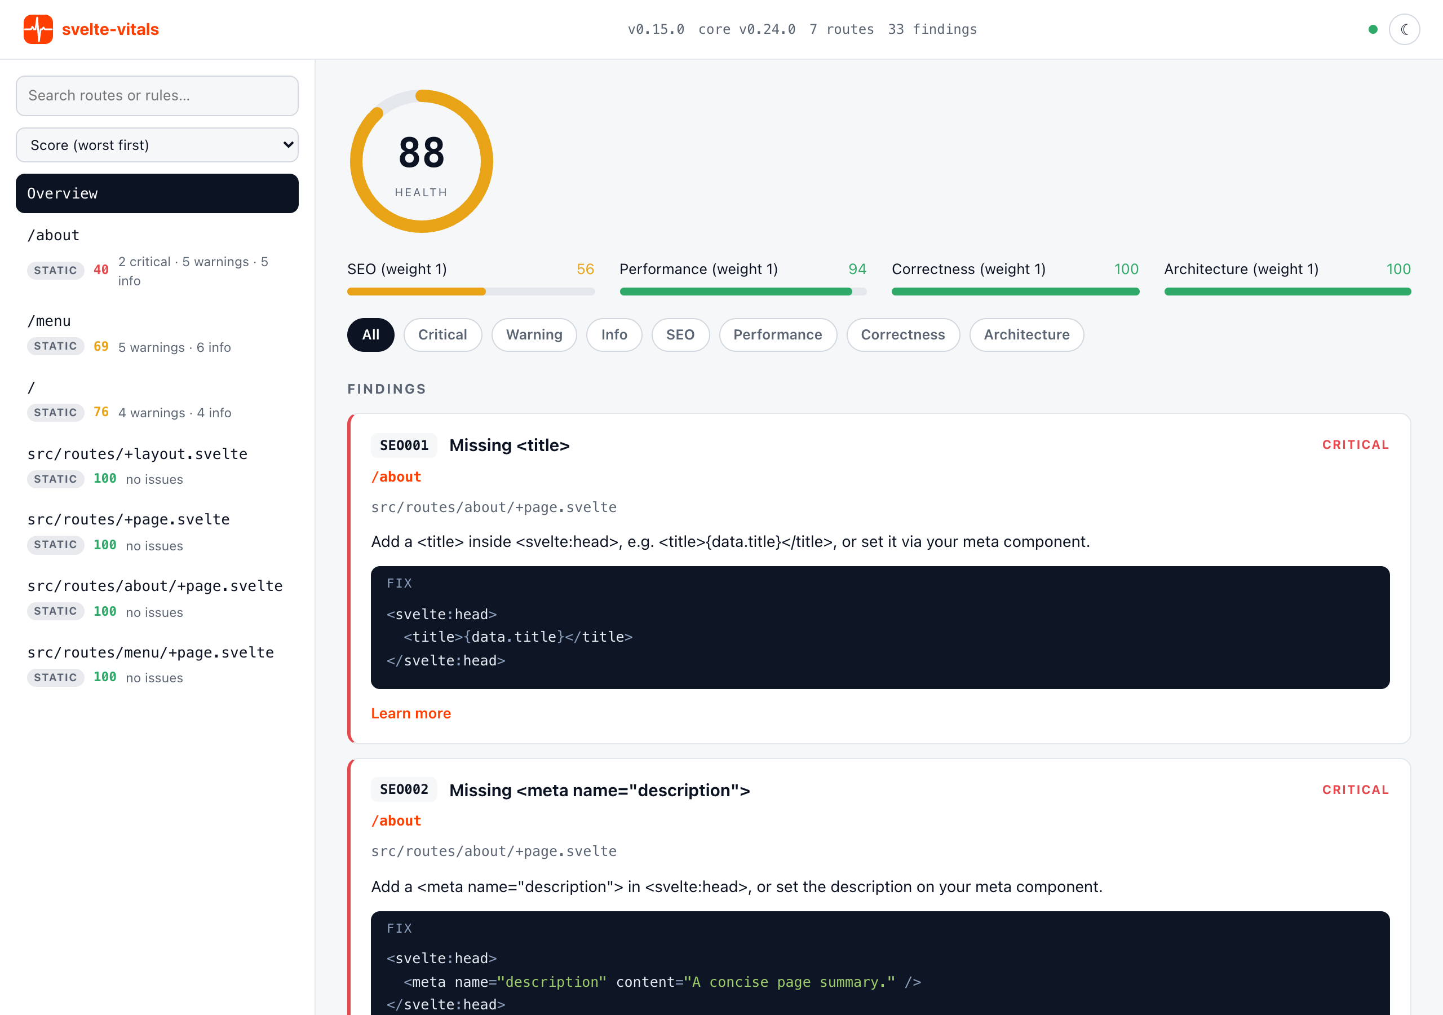Click the FINDINGS section heading
Viewport: 1443px width, 1015px height.
pyautogui.click(x=387, y=389)
